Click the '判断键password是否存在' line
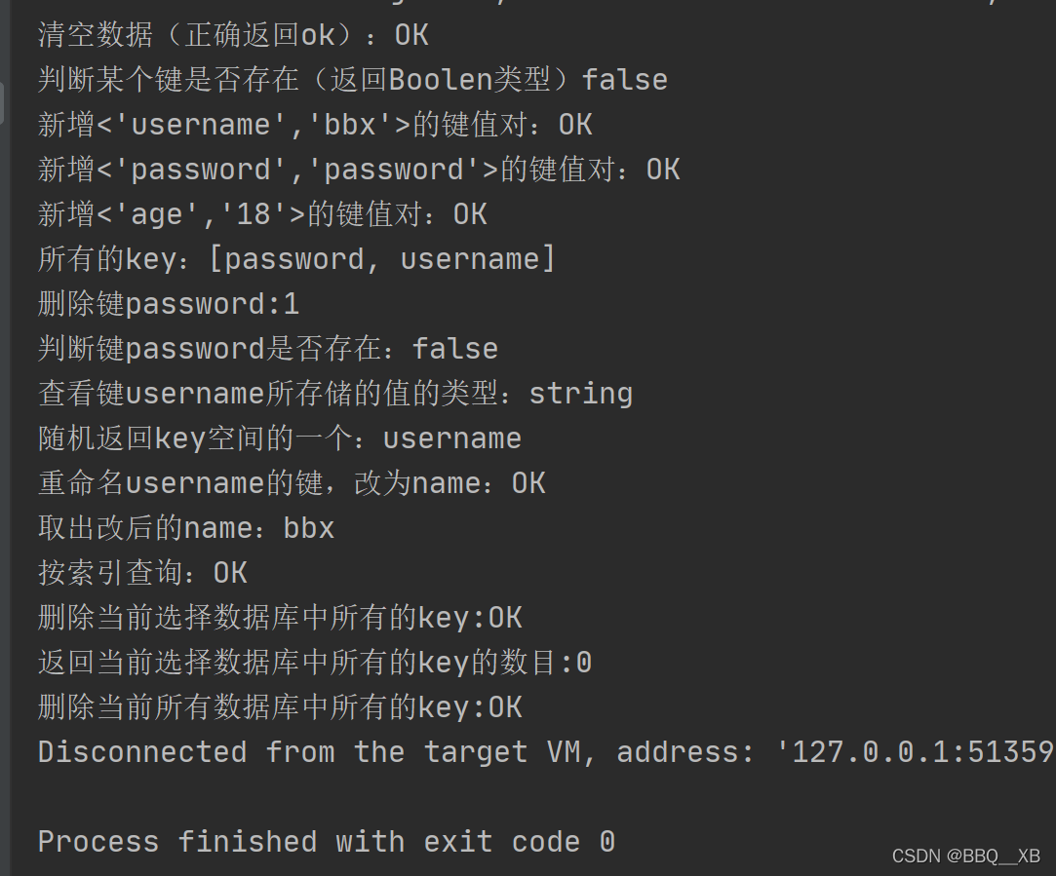Image resolution: width=1056 pixels, height=876 pixels. click(x=267, y=349)
